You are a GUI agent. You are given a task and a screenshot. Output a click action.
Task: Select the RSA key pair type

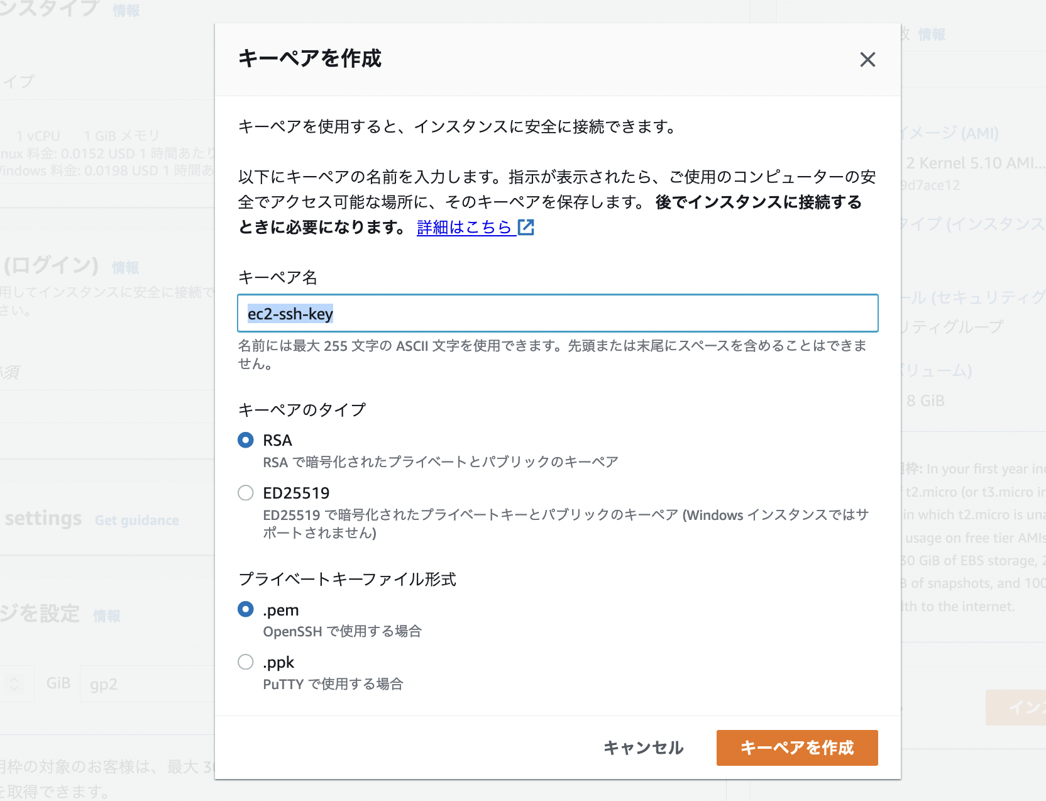(246, 440)
